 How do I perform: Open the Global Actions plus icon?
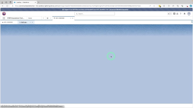(174, 14)
